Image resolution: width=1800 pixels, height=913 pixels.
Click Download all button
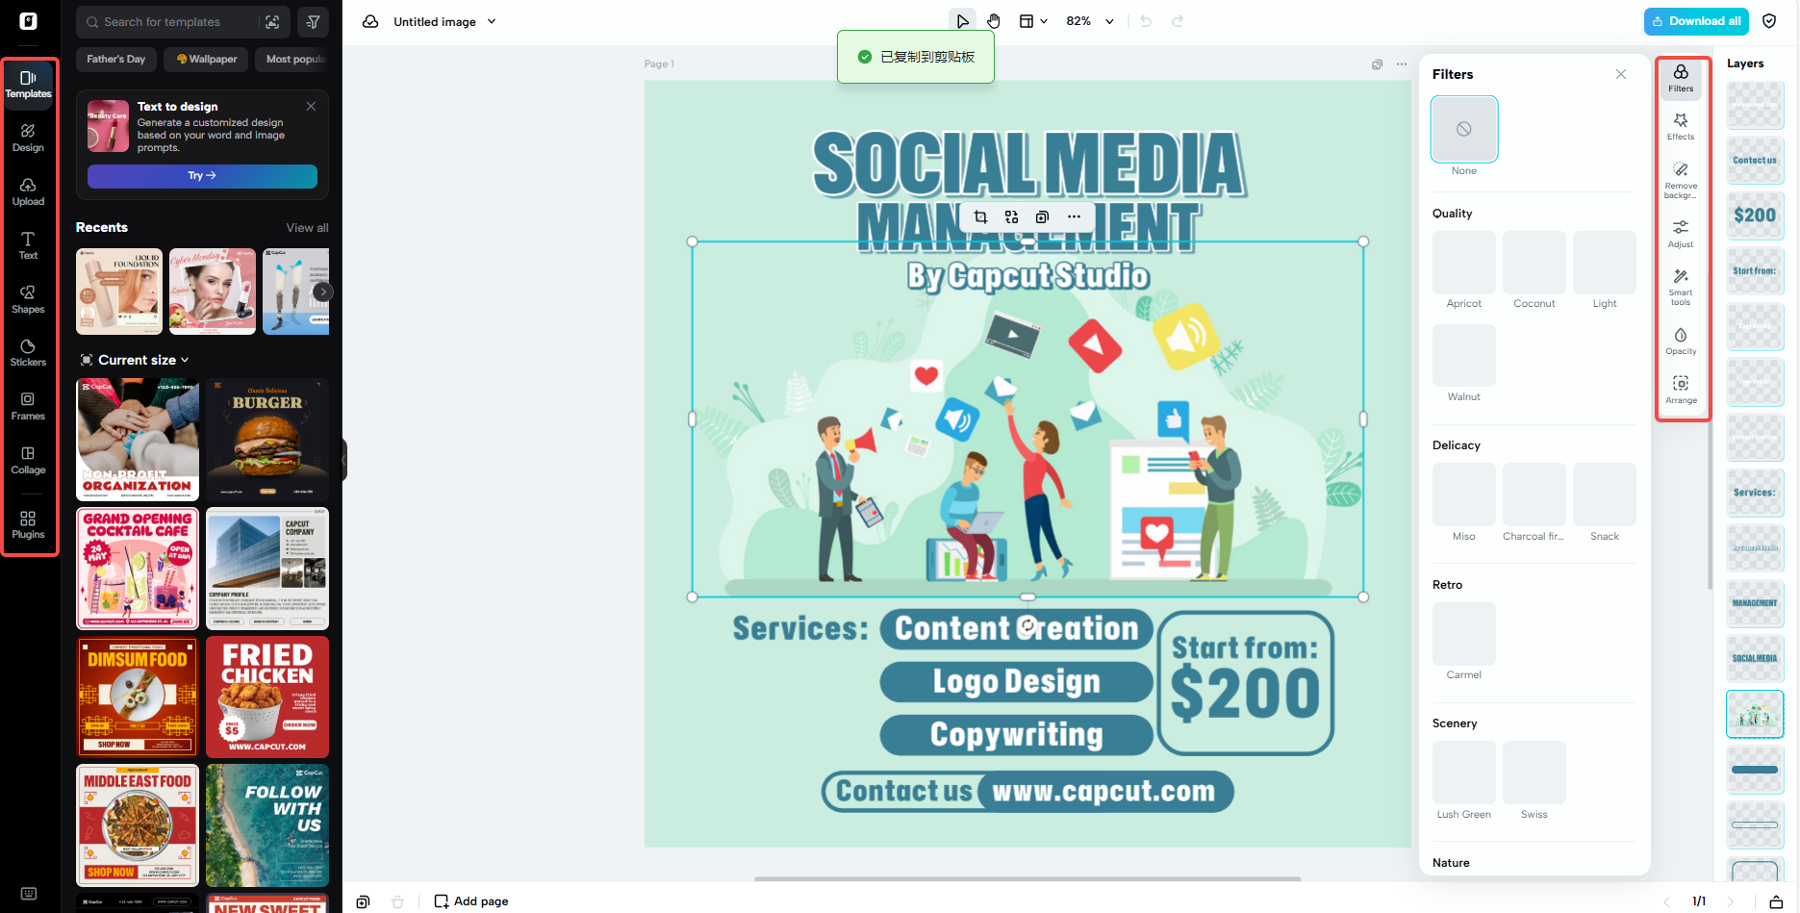pyautogui.click(x=1696, y=21)
